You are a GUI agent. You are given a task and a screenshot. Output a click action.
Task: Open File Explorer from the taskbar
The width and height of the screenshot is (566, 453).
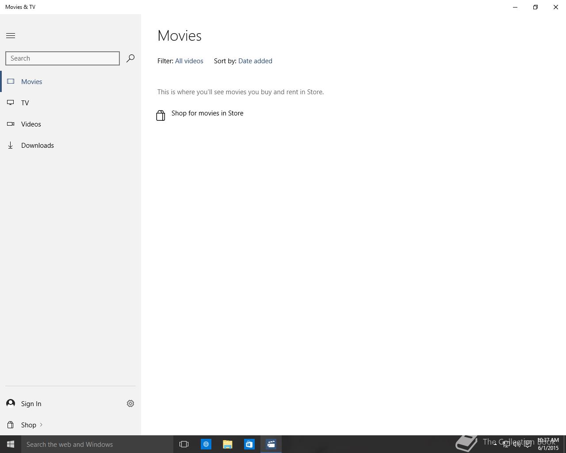(228, 444)
